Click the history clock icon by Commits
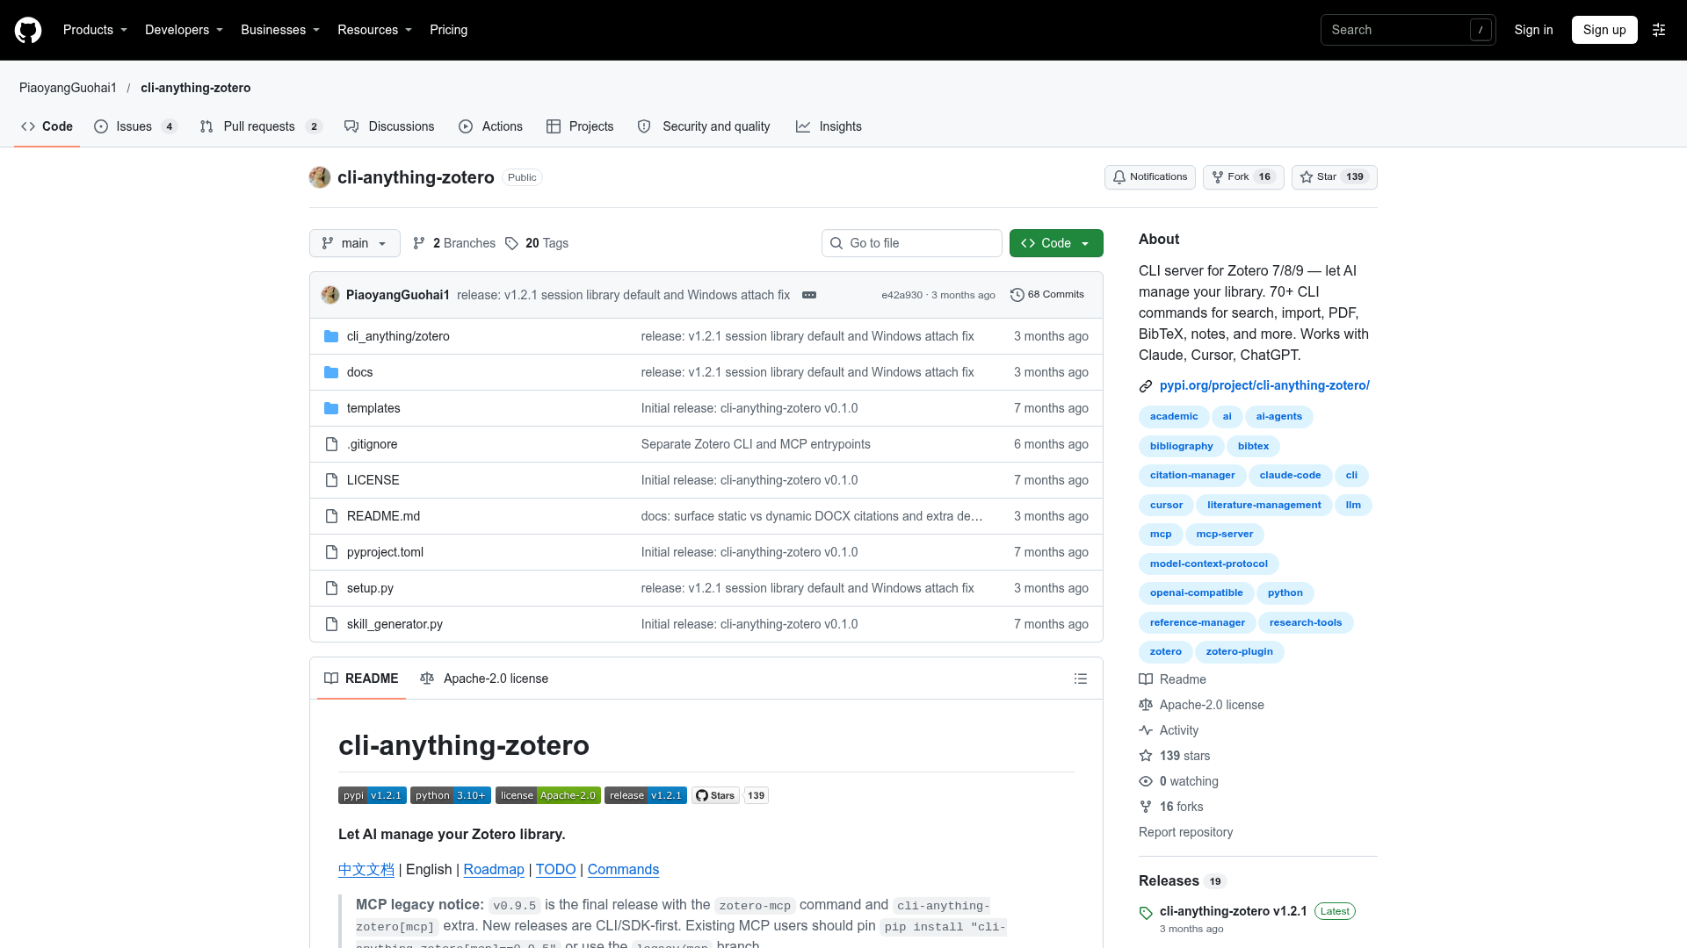The image size is (1687, 948). tap(1017, 295)
